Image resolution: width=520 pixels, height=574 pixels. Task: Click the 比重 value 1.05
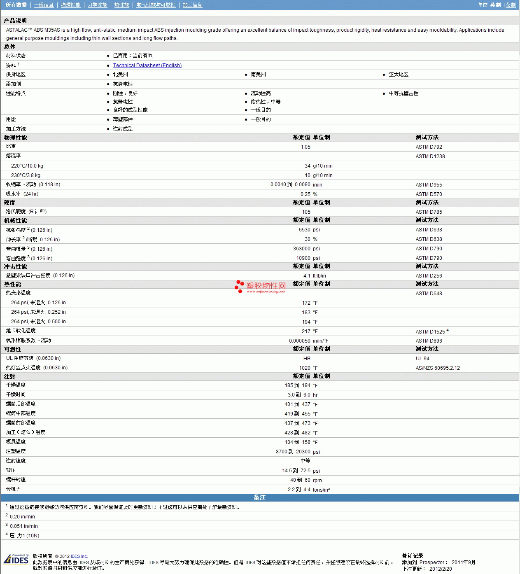(x=305, y=147)
